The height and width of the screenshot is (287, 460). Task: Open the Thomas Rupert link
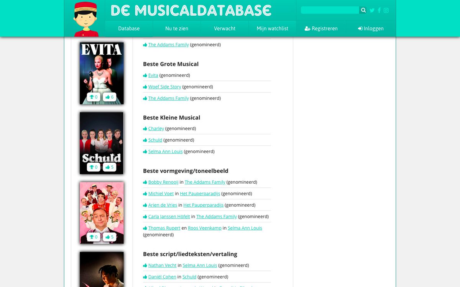click(x=164, y=228)
